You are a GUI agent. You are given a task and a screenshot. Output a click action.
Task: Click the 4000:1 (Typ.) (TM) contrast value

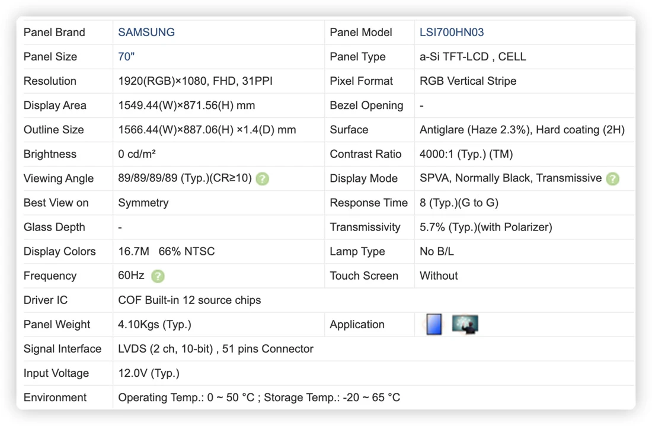click(x=466, y=154)
